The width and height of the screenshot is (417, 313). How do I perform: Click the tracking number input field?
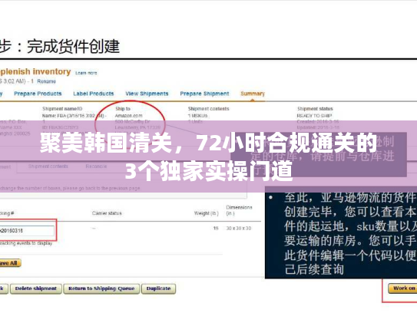pos(27,231)
